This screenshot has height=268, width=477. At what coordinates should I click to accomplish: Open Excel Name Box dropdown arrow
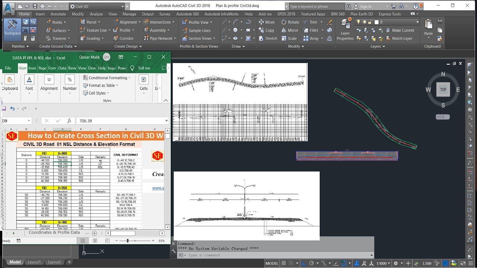(29, 121)
